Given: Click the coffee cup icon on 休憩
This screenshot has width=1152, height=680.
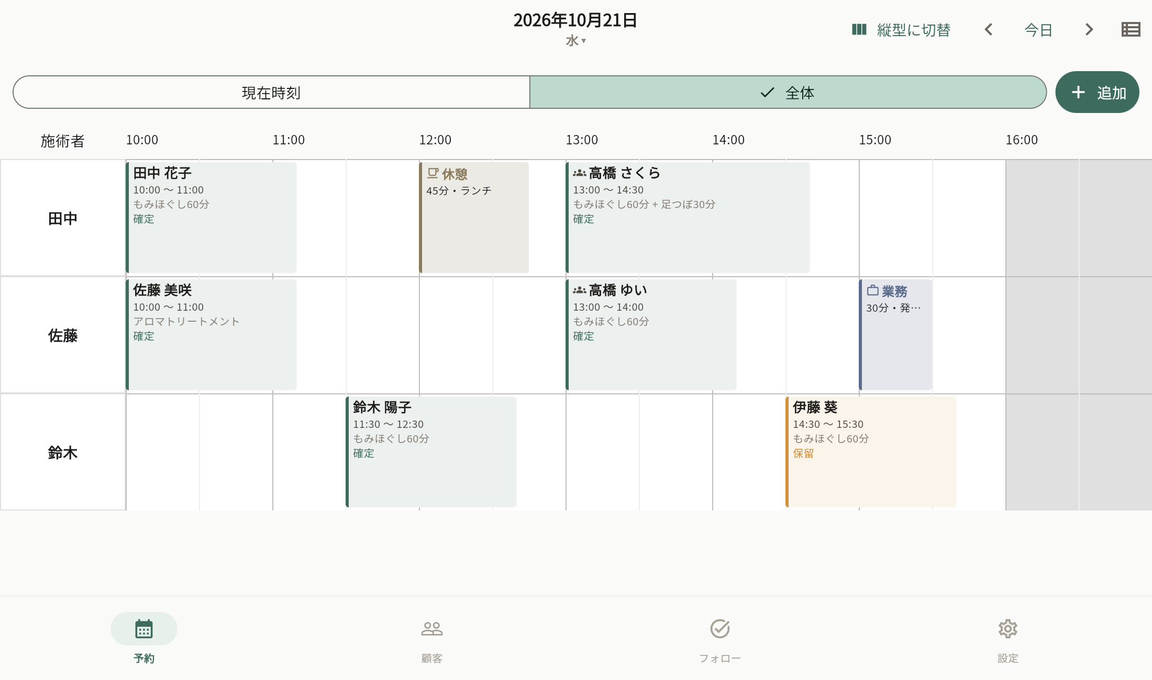Looking at the screenshot, I should tap(433, 173).
